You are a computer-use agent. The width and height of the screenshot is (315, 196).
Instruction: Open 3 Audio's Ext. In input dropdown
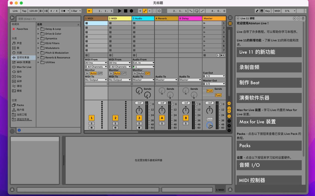tap(143, 63)
